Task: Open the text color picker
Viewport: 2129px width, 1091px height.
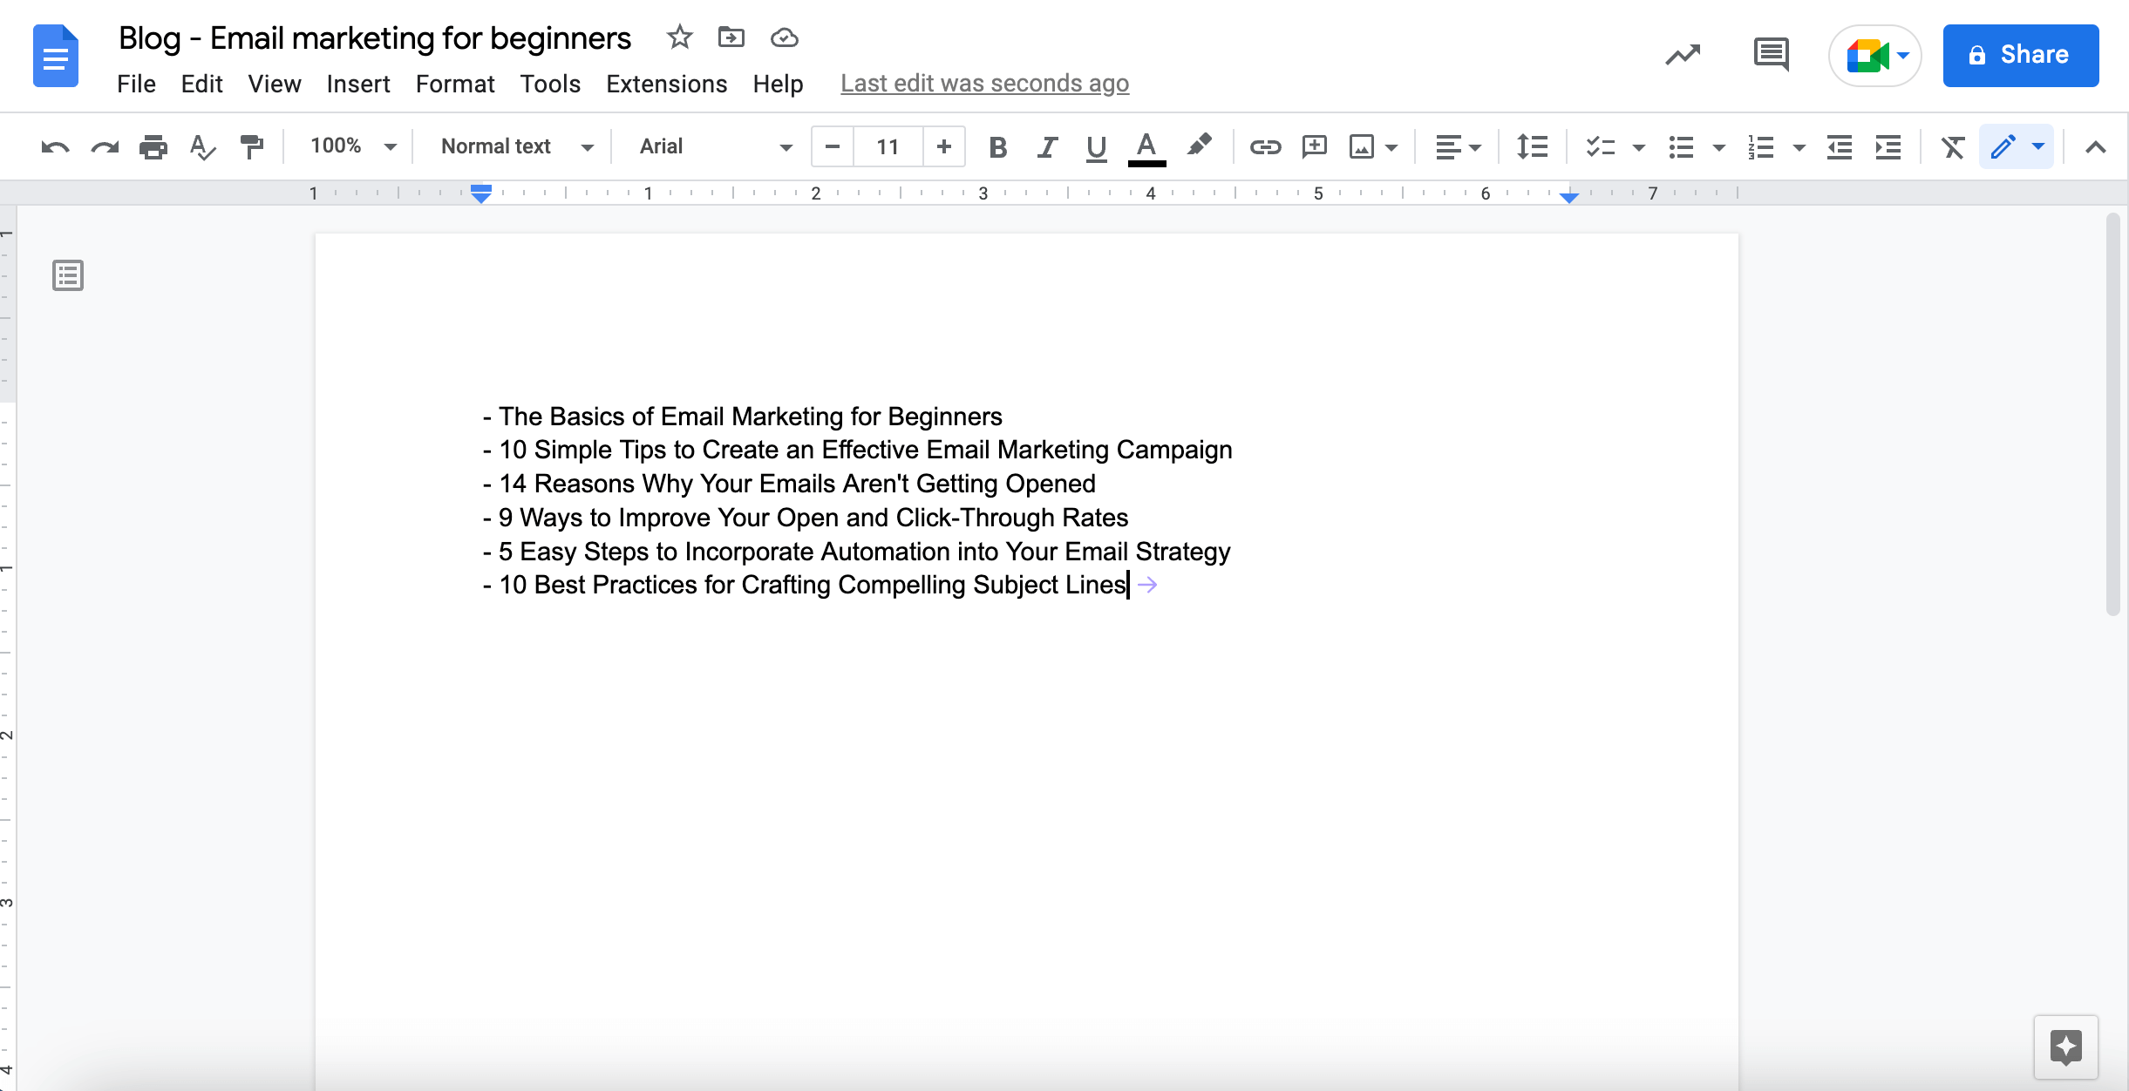Action: pos(1146,146)
